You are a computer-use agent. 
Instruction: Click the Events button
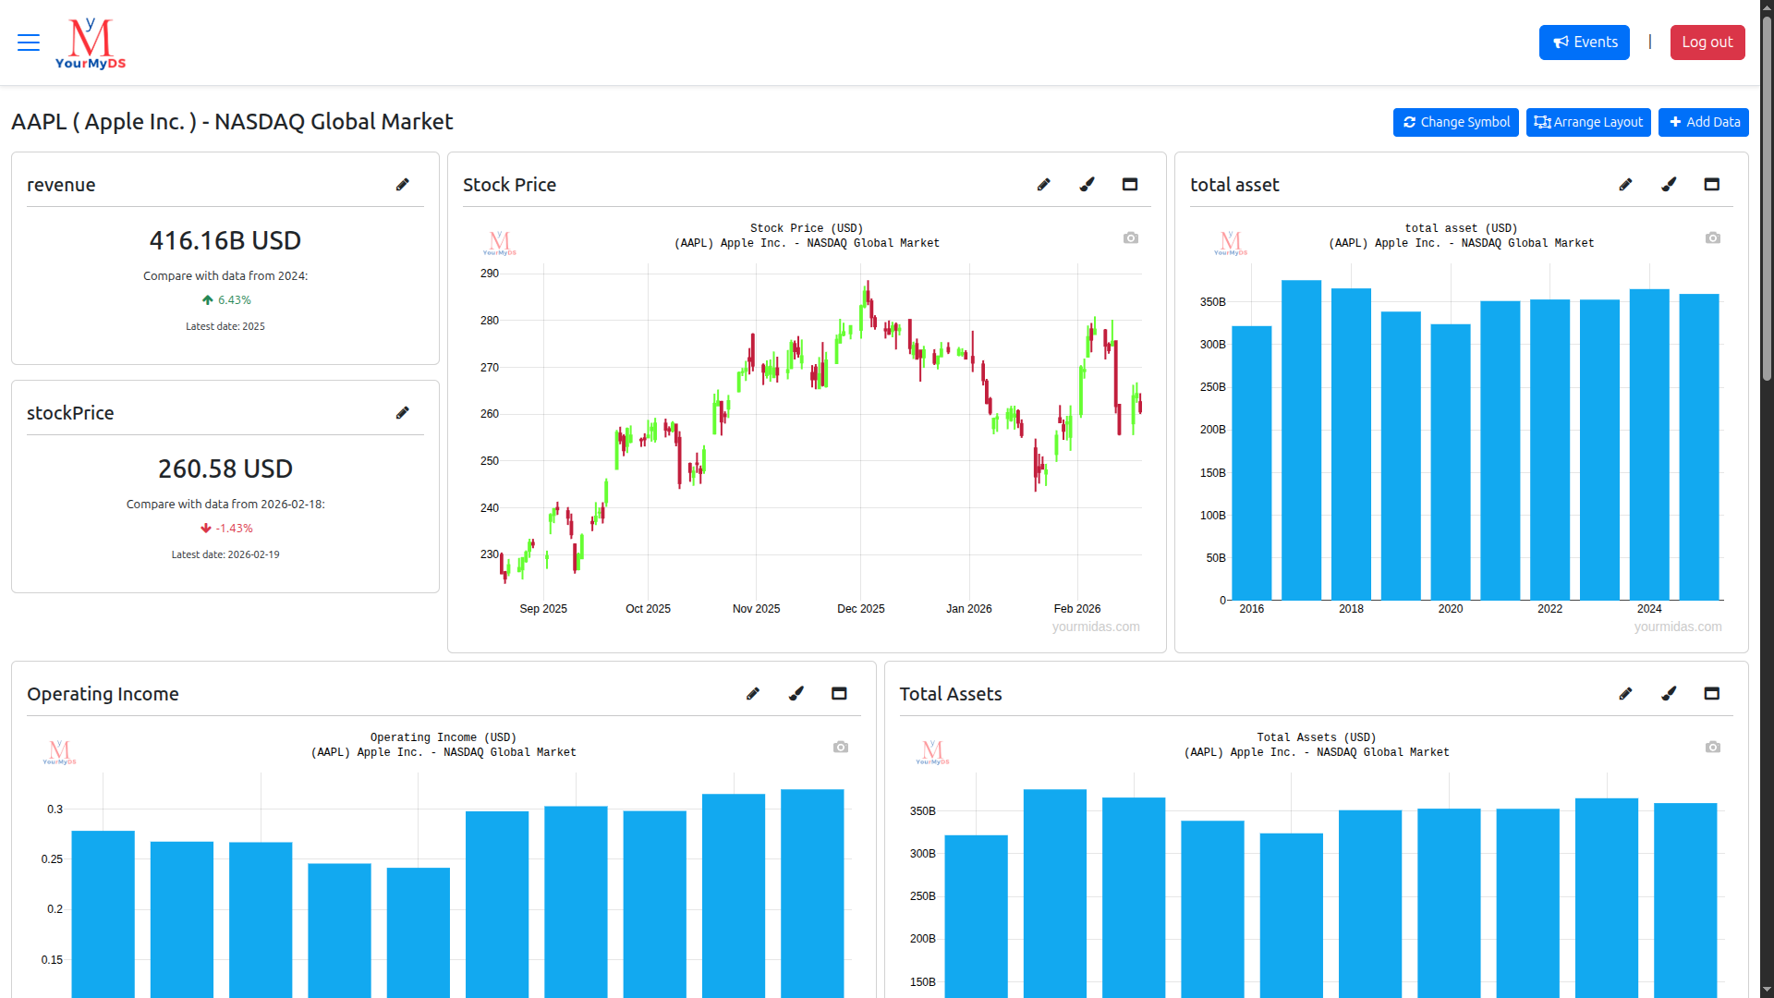(x=1584, y=43)
